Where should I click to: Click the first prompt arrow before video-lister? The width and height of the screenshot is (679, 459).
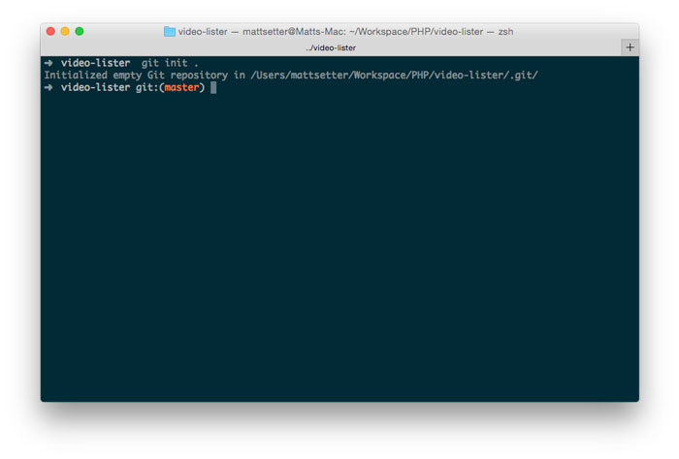pos(48,63)
